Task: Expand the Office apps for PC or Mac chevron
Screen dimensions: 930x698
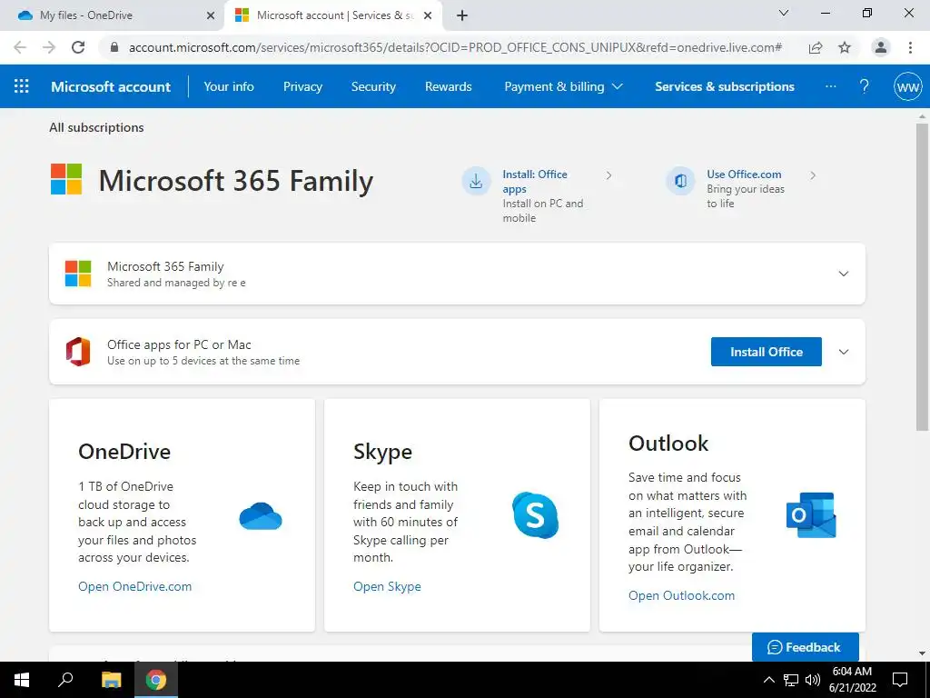Action: (844, 352)
